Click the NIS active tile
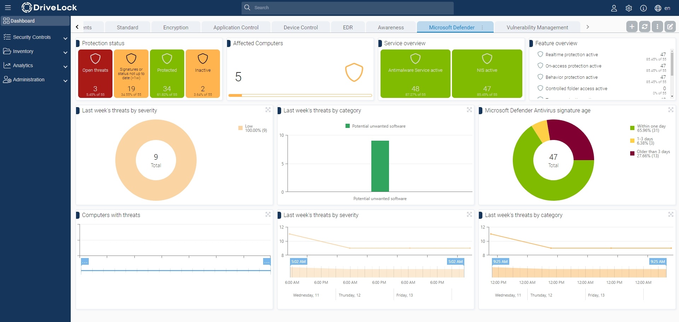The height and width of the screenshot is (322, 679). pyautogui.click(x=487, y=74)
